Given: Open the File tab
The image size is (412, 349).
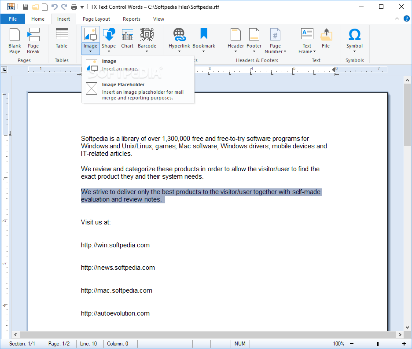Looking at the screenshot, I should [13, 19].
